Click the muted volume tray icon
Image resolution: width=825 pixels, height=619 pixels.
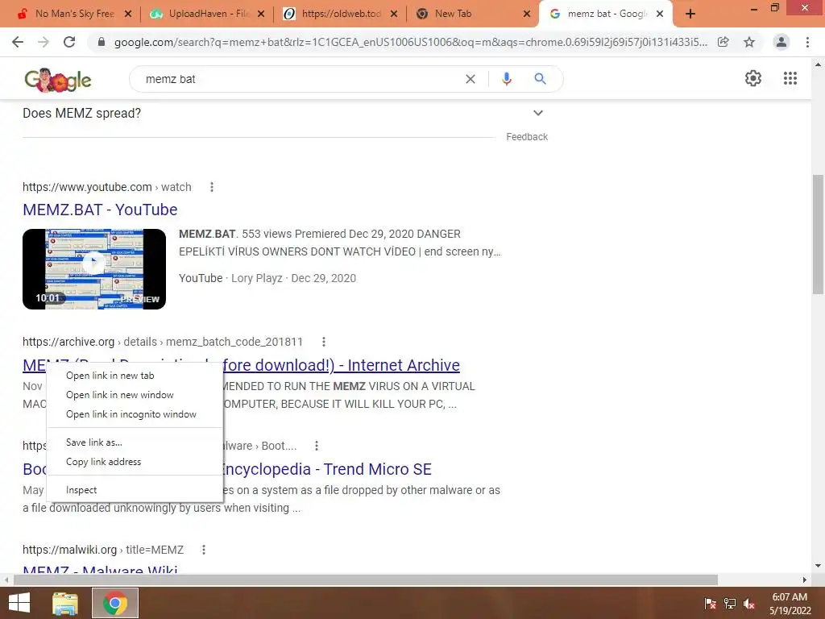(749, 604)
